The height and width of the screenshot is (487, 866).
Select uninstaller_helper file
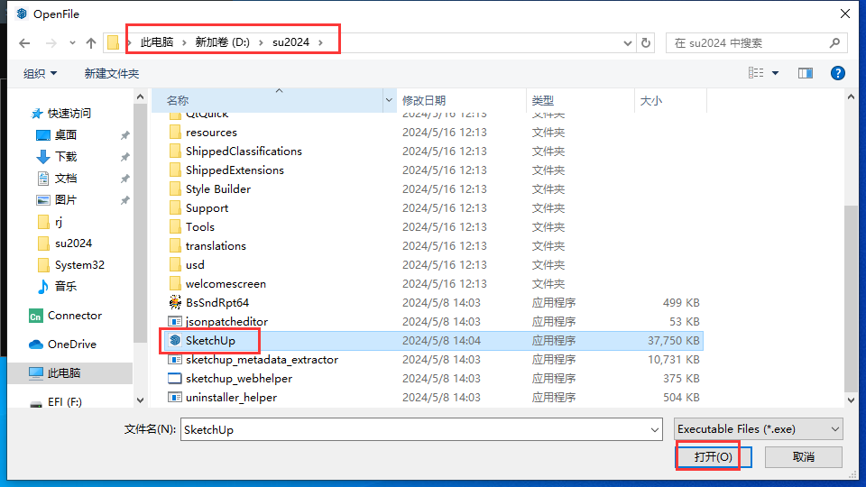231,398
